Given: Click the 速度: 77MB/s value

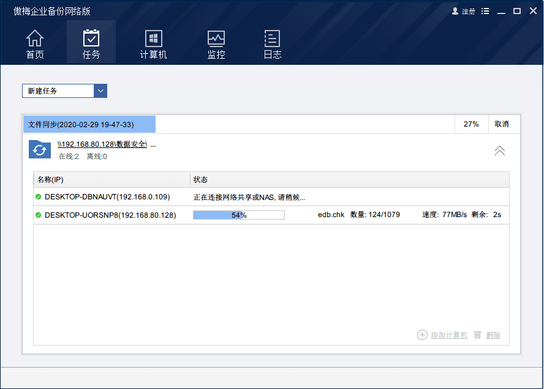Looking at the screenshot, I should 444,215.
